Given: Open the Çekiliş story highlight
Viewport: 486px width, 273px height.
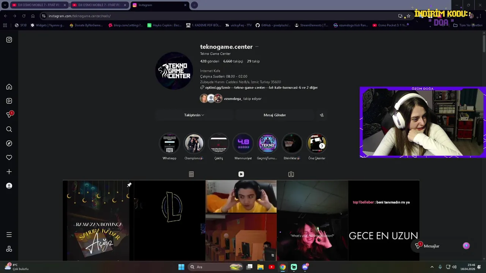Looking at the screenshot, I should click(219, 144).
